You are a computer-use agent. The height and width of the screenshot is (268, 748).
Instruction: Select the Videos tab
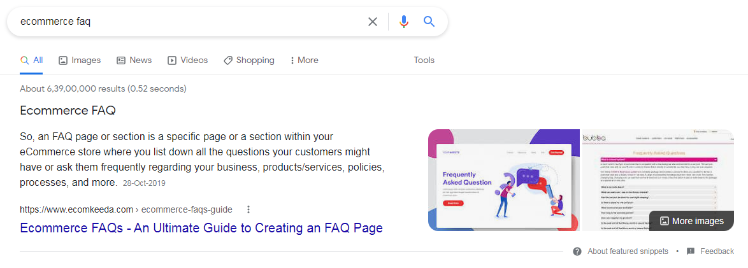[187, 60]
